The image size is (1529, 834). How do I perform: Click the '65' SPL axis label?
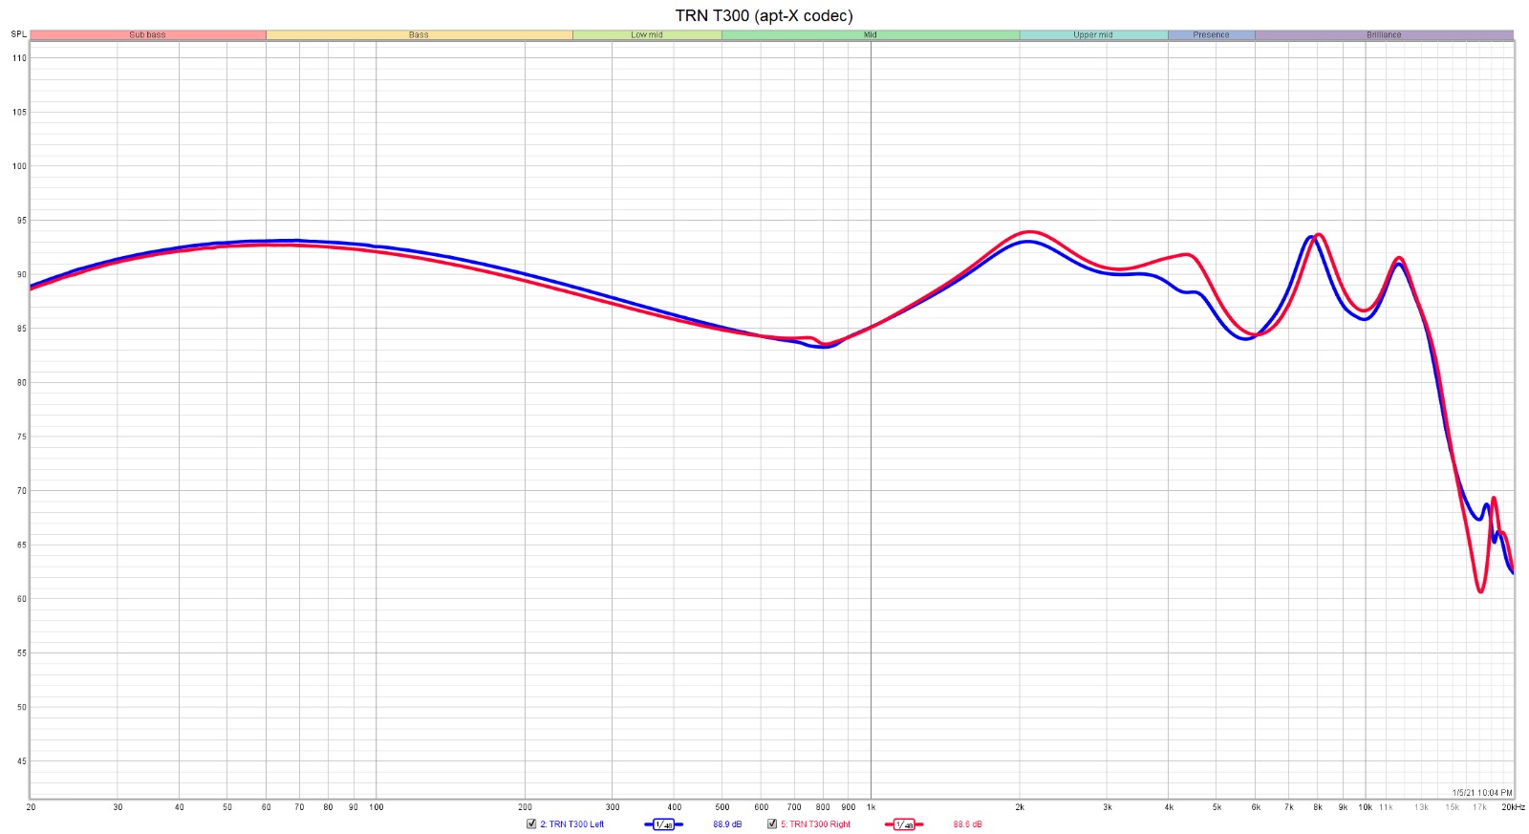[21, 545]
